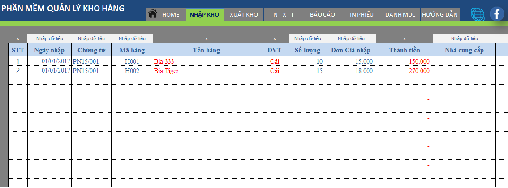This screenshot has height=188, width=508.
Task: Open the globe website icon
Action: (x=478, y=14)
